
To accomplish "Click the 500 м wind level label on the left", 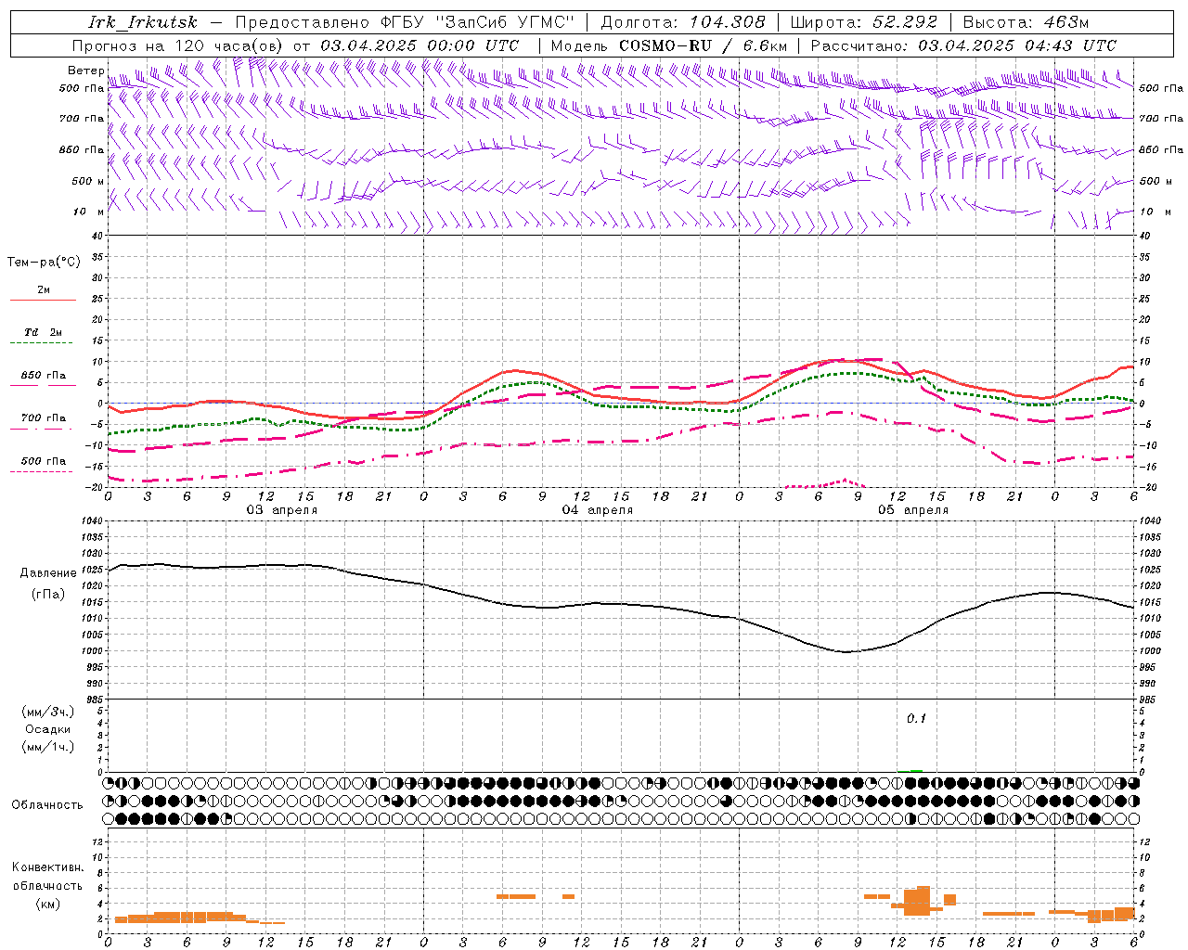I will [x=88, y=181].
